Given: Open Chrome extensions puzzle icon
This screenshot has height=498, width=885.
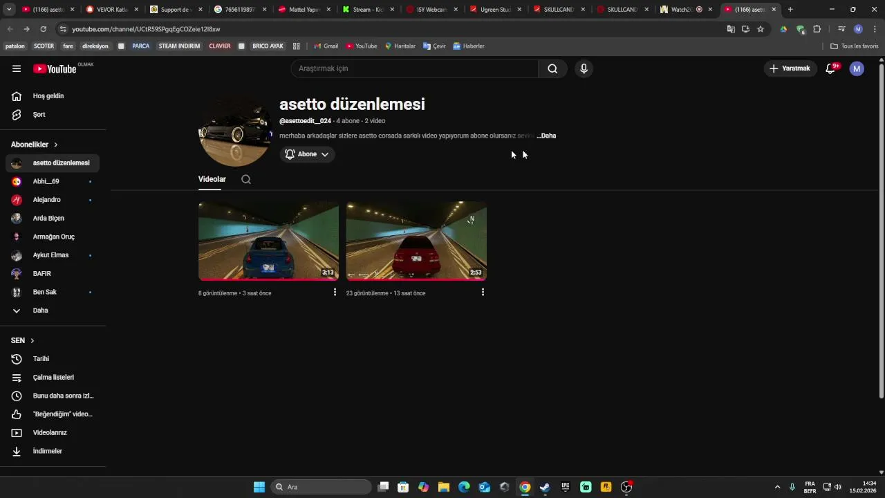Looking at the screenshot, I should point(817,29).
